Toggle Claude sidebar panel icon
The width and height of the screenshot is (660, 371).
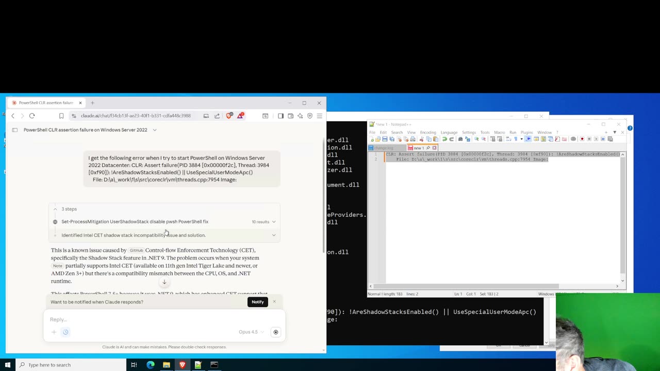pyautogui.click(x=14, y=130)
